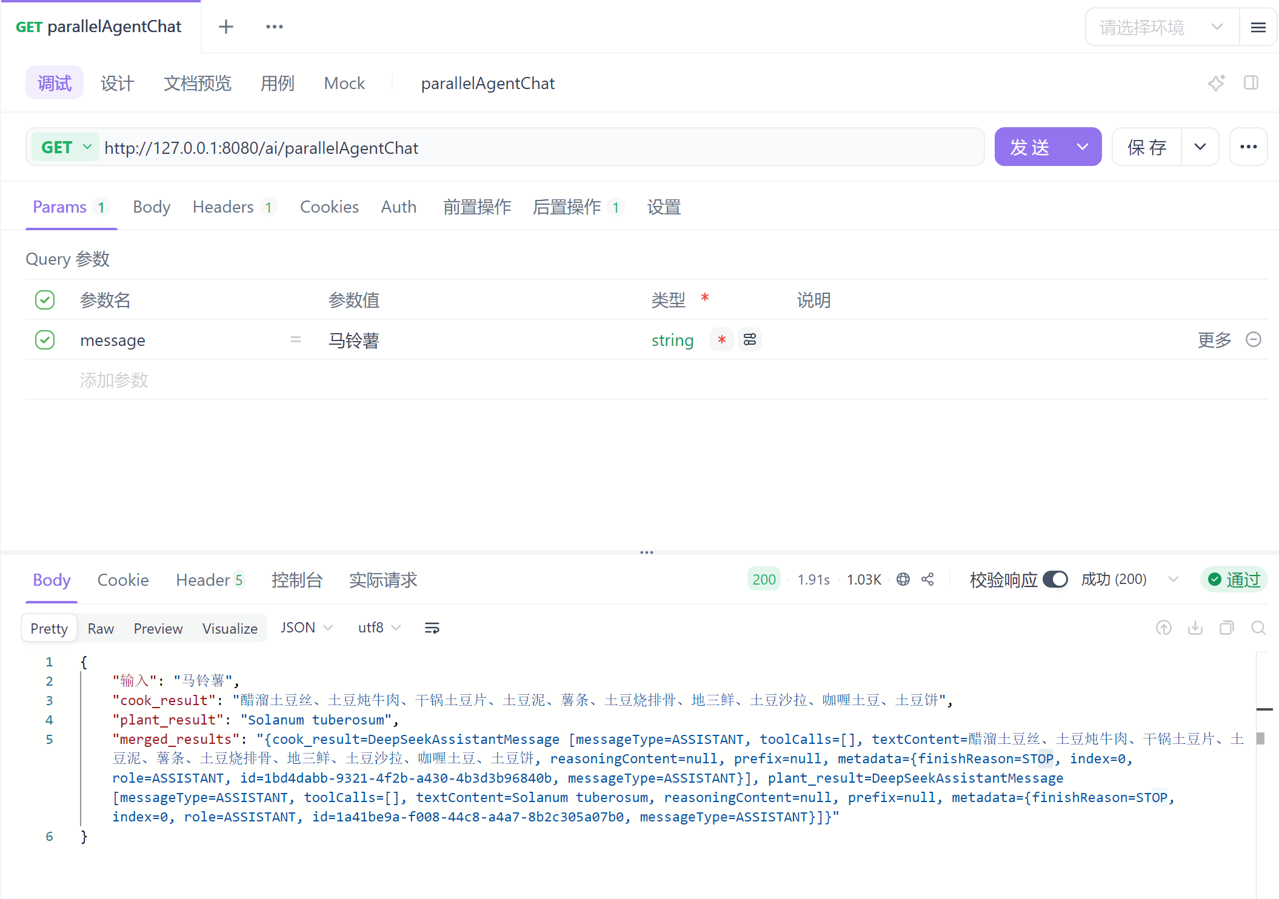
Task: Switch response view to Preview
Action: point(158,628)
